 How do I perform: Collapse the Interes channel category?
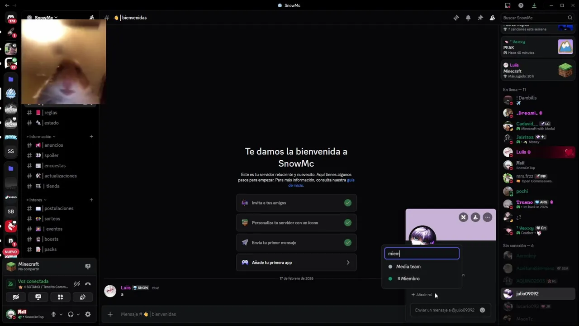36,200
